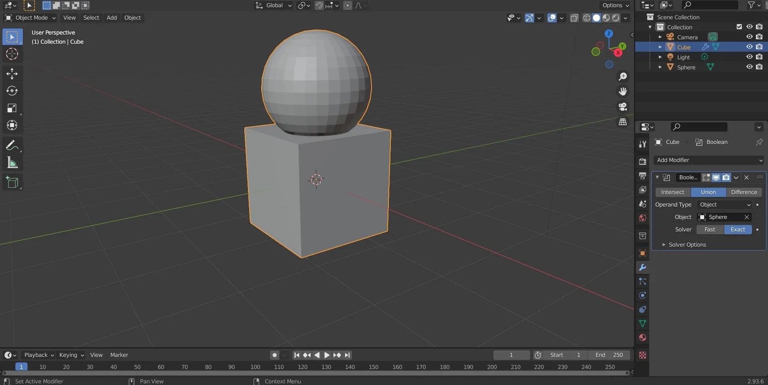The image size is (768, 385).
Task: Switch the solver to Fast
Action: pyautogui.click(x=709, y=229)
